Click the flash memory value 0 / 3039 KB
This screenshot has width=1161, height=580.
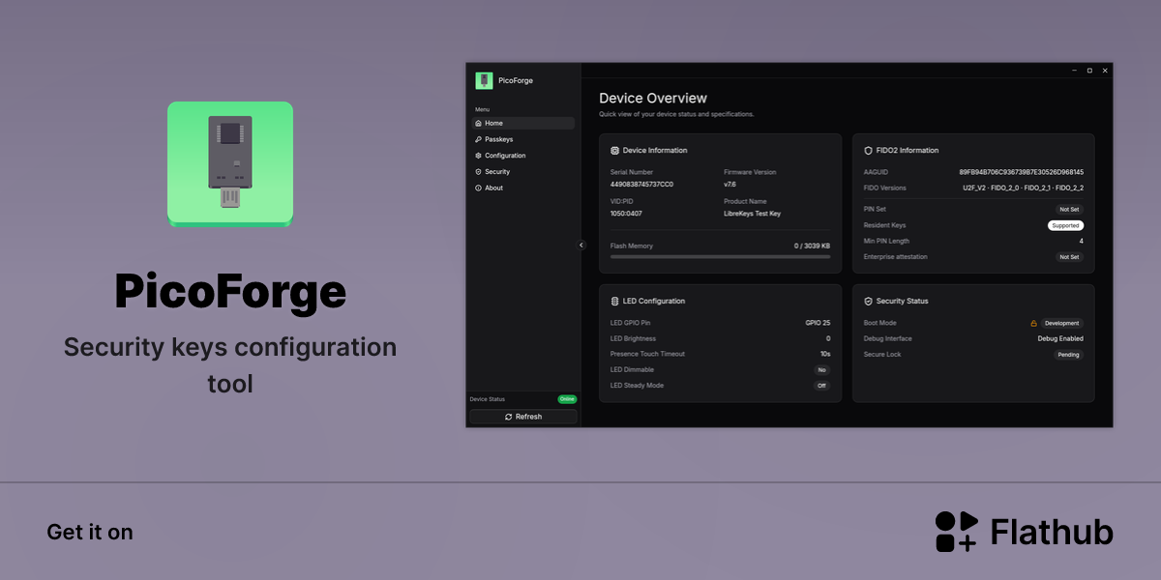pyautogui.click(x=813, y=246)
